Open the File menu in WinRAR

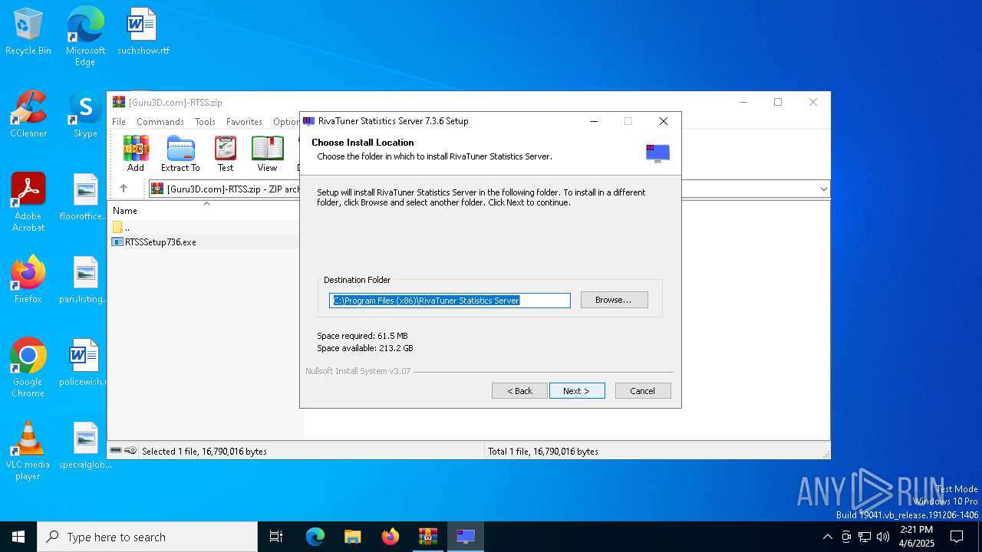[x=119, y=121]
